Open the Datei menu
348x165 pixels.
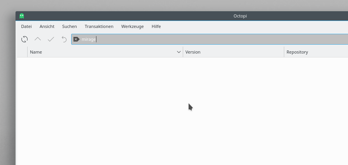tap(26, 26)
